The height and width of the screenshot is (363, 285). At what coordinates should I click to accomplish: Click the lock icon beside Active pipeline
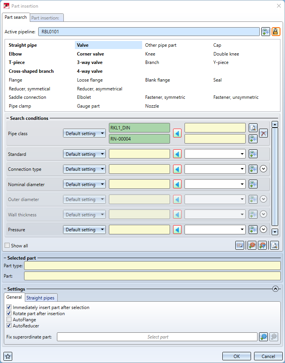click(x=276, y=32)
